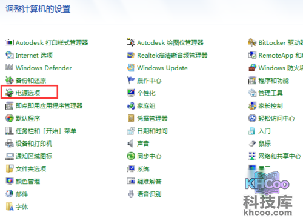This screenshot has width=303, height=218.
Task: Click the 家庭组 spheres icon
Action: (x=131, y=105)
